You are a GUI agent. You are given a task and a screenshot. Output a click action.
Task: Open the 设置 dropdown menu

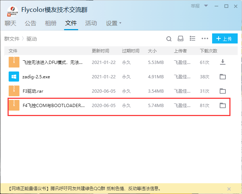pyautogui.click(x=113, y=23)
